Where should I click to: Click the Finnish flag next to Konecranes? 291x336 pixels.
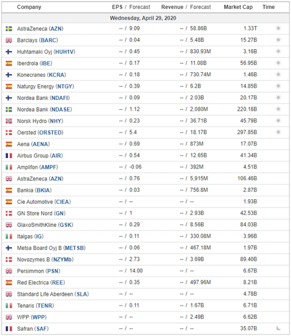coord(9,75)
